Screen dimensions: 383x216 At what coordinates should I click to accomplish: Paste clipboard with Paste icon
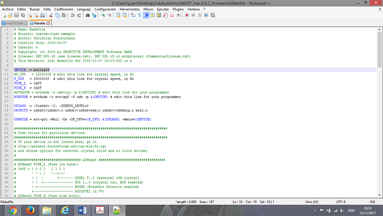[64, 15]
